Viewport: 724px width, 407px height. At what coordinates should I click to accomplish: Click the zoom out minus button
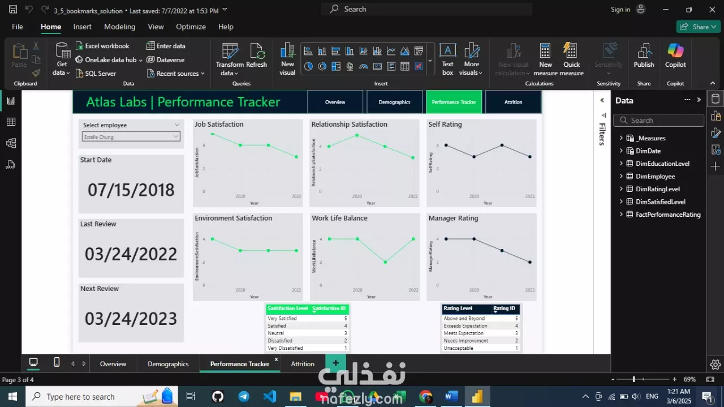(x=612, y=379)
